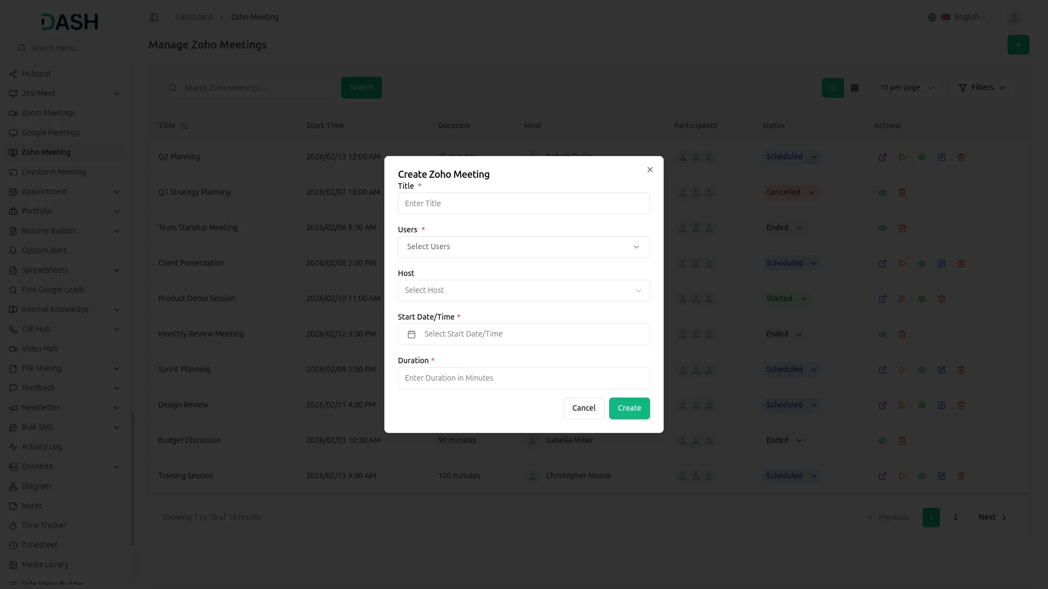Delete Budget Discussion via the trash icon
The image size is (1048, 589).
902,441
